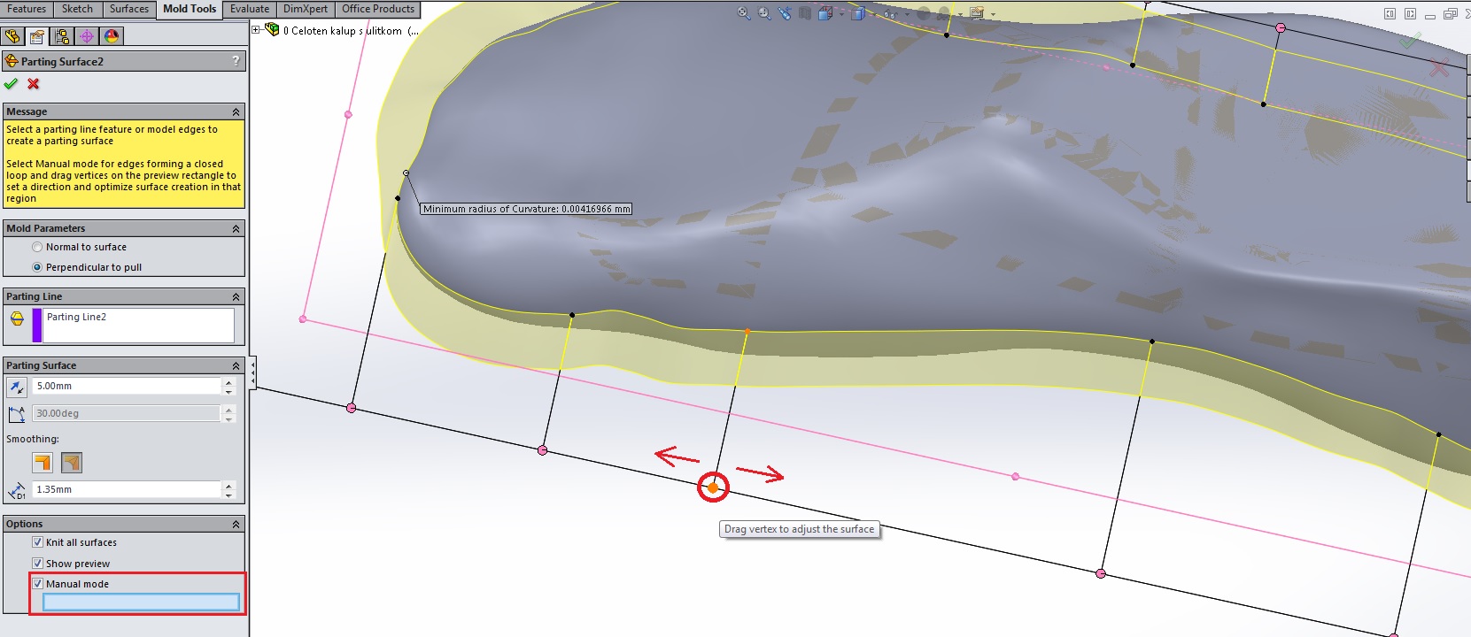Uncheck the Knit all surfaces checkbox
This screenshot has height=637, width=1471.
(37, 542)
